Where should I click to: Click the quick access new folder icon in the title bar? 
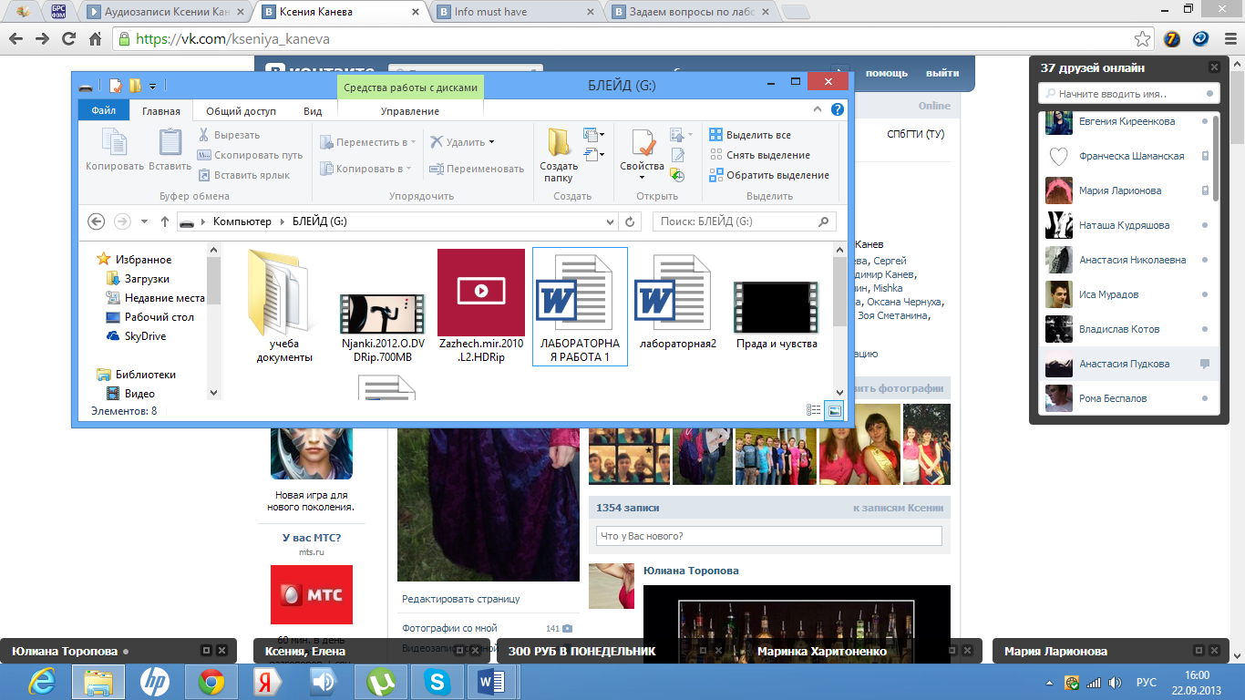click(135, 86)
